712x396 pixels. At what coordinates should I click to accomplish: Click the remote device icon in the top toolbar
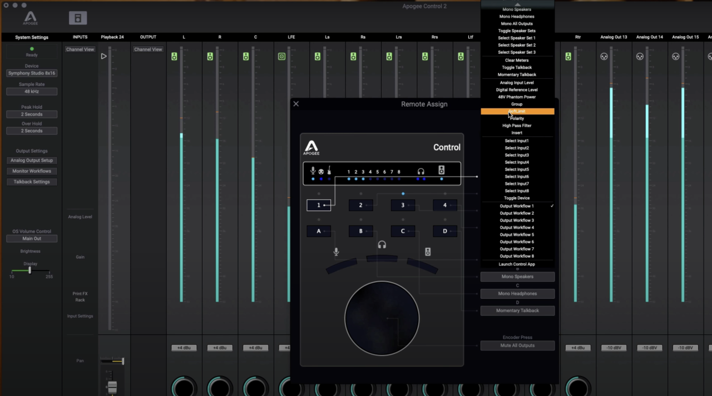78,18
